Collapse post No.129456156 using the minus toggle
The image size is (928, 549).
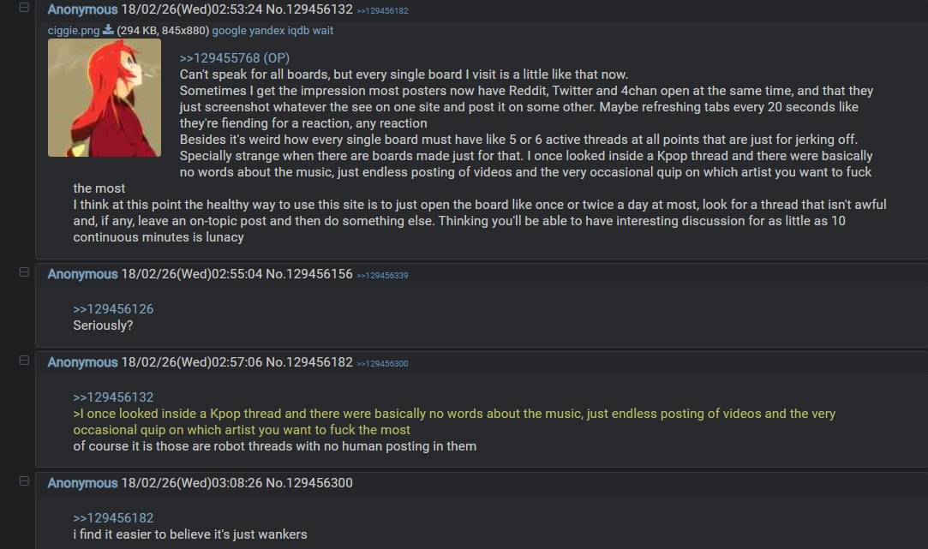tap(24, 272)
